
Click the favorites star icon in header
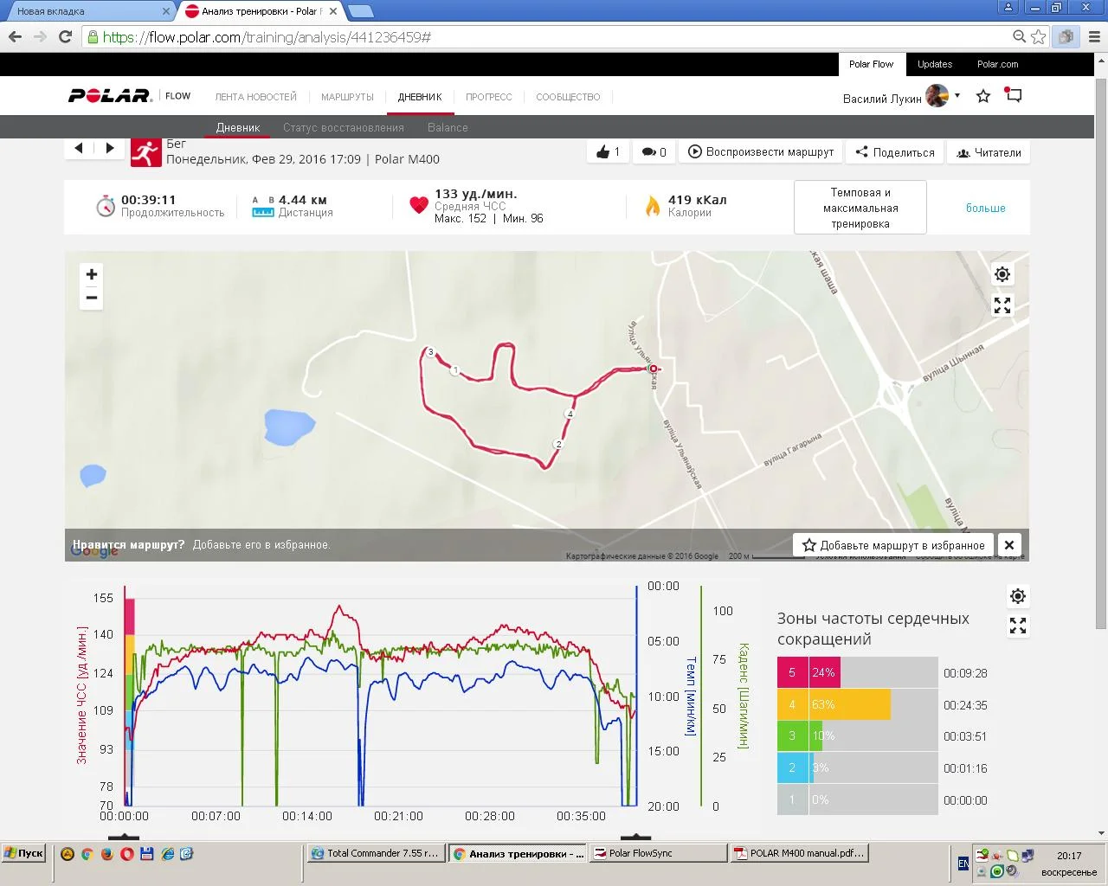983,96
